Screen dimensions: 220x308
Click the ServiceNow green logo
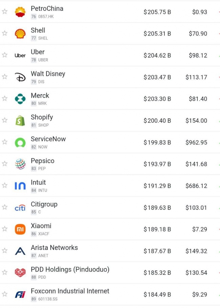point(20,142)
